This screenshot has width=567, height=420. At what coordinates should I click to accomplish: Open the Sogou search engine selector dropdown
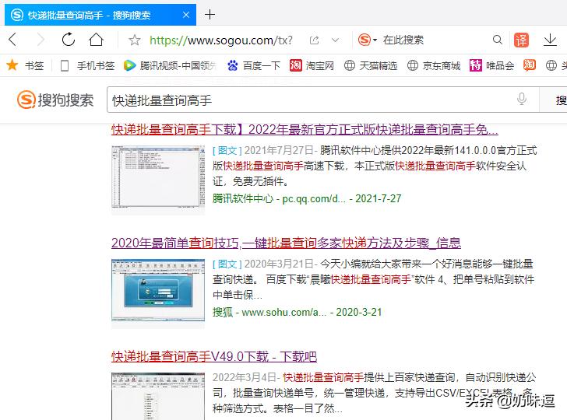[368, 40]
